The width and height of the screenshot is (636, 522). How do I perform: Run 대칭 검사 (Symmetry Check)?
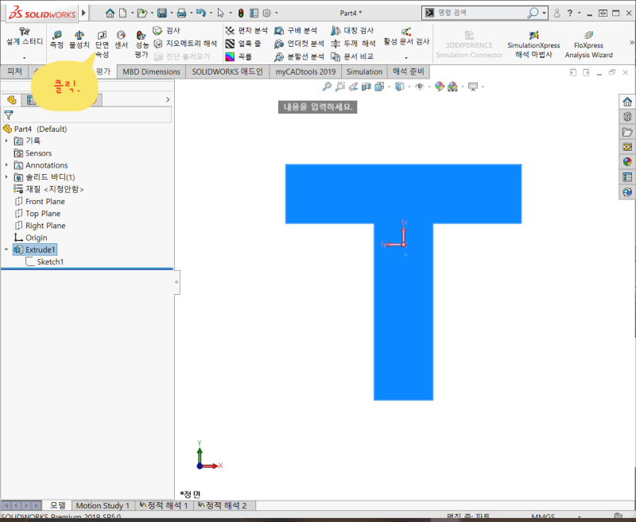click(352, 30)
